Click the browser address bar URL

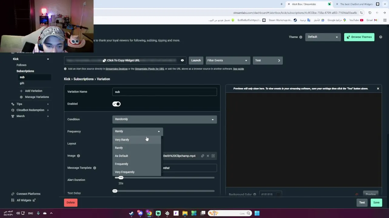295,13
